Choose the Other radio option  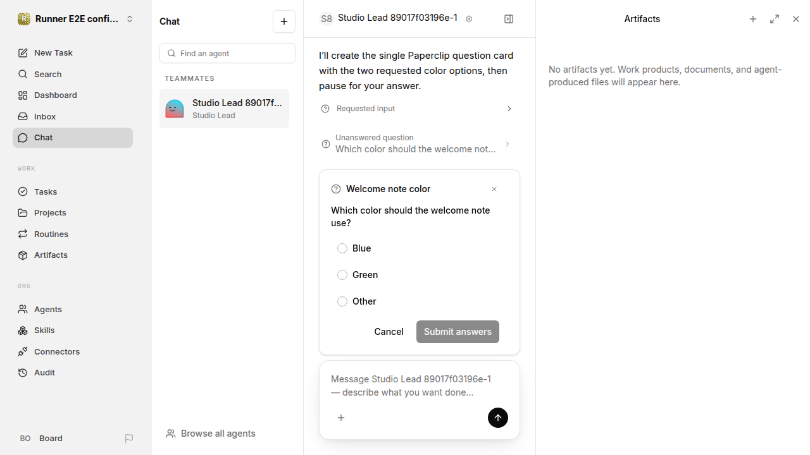342,301
